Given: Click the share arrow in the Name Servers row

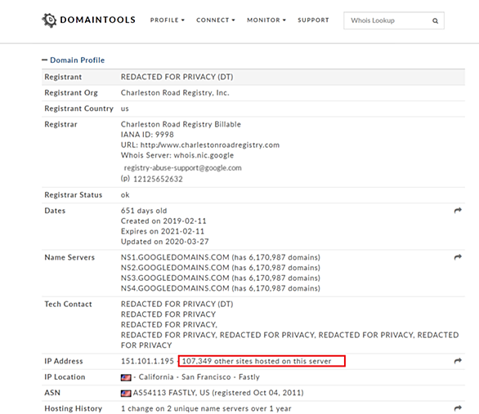Looking at the screenshot, I should (458, 257).
